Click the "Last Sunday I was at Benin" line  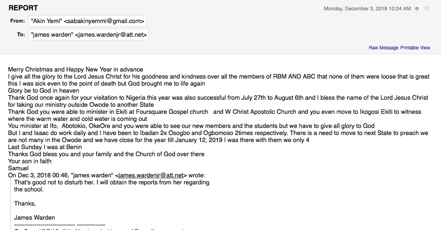(48, 147)
